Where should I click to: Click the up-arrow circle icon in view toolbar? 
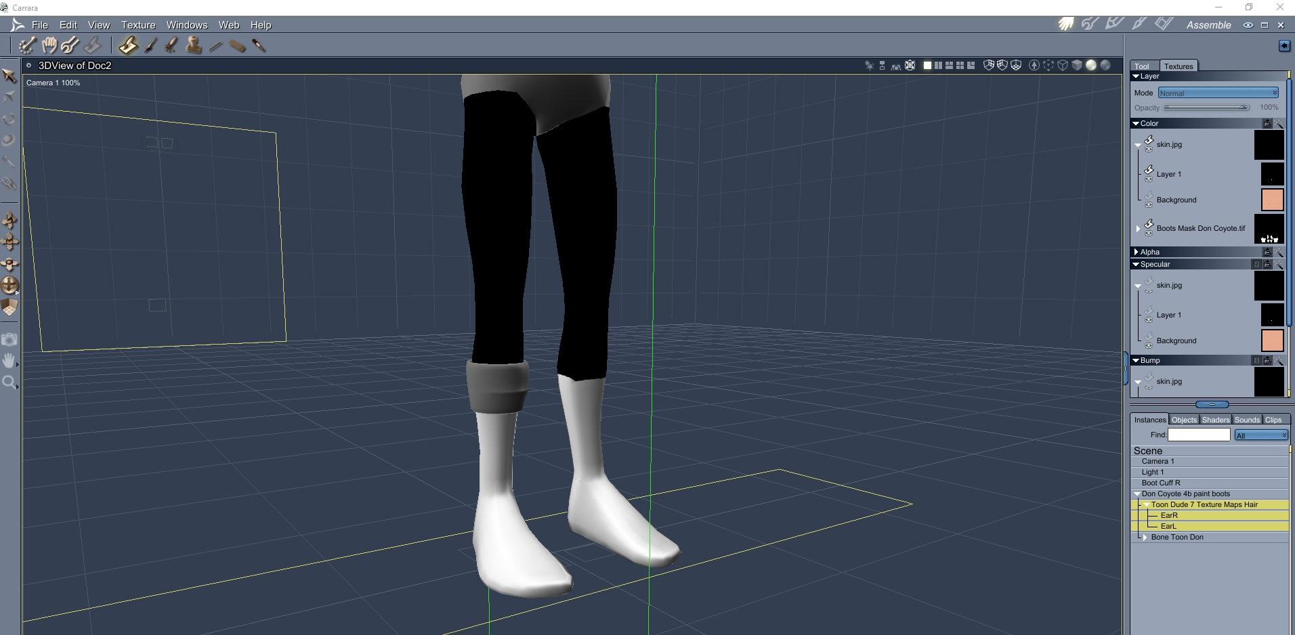1034,66
